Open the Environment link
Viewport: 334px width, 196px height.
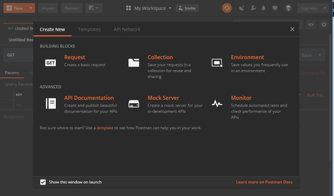pos(247,57)
